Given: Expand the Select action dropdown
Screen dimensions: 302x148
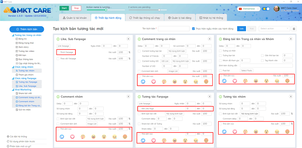Looking at the screenshot, I should (273, 29).
